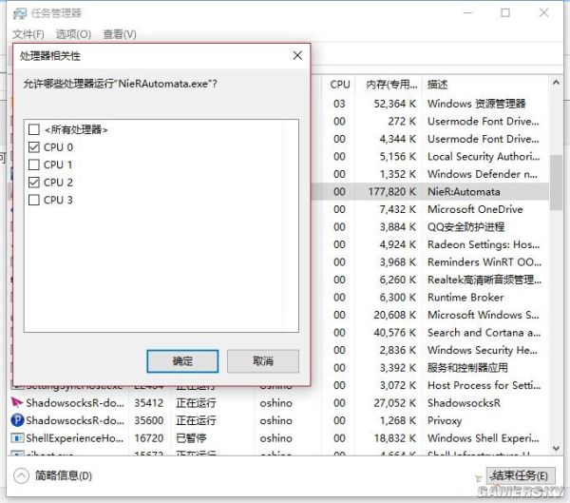The height and width of the screenshot is (503, 570).
Task: Open the 选项(O) menu
Action: click(73, 34)
